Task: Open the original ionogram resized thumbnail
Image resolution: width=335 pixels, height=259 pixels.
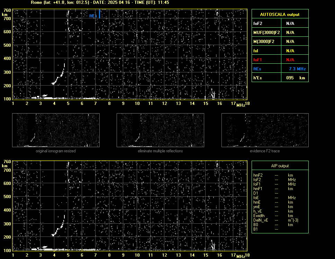Action: 56,130
